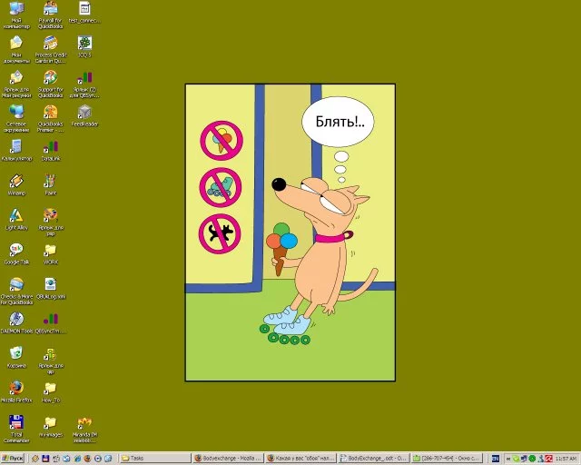Launch the Miranda IM shortcut
Viewport: 581px width, 465px height.
(x=84, y=430)
